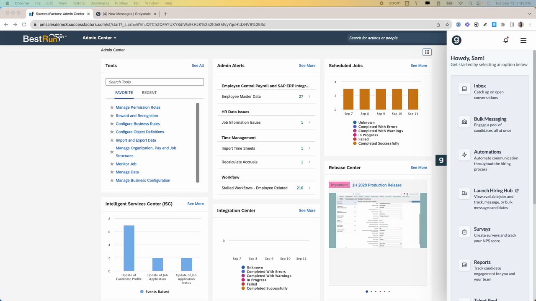Viewport: 536px width, 301px height.
Task: Click See All in Tools
Action: (x=198, y=66)
